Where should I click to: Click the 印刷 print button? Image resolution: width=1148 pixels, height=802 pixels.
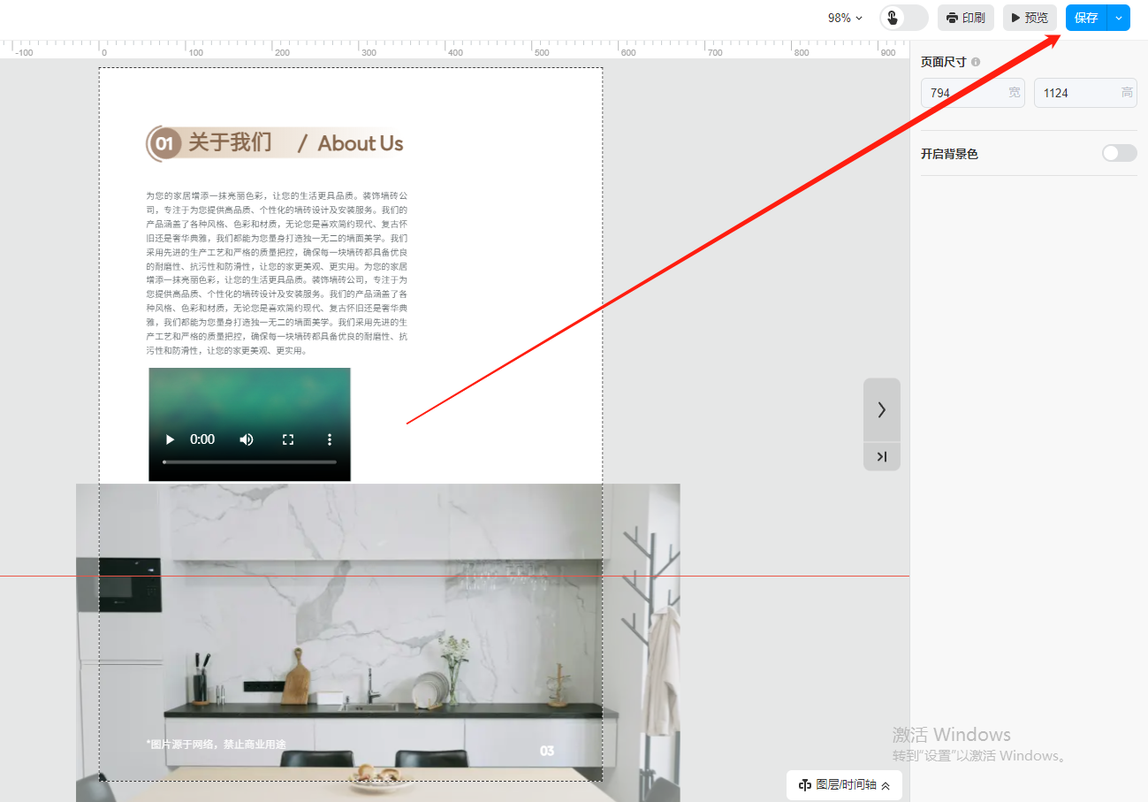(966, 18)
